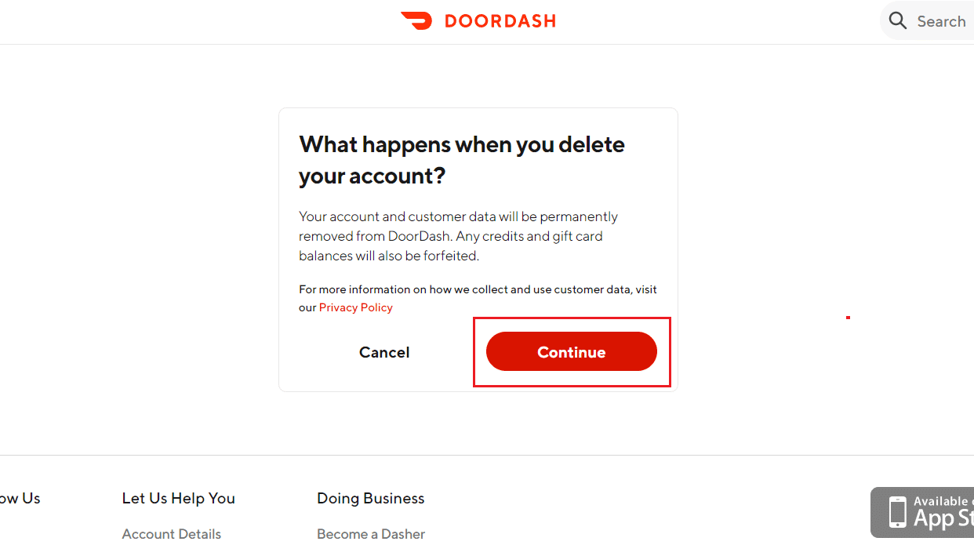Cancel the account deletion dialog
The image size is (974, 545).
[x=384, y=352]
